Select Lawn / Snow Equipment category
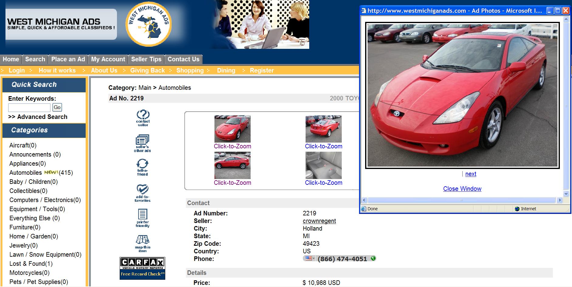The width and height of the screenshot is (572, 287). [45, 255]
